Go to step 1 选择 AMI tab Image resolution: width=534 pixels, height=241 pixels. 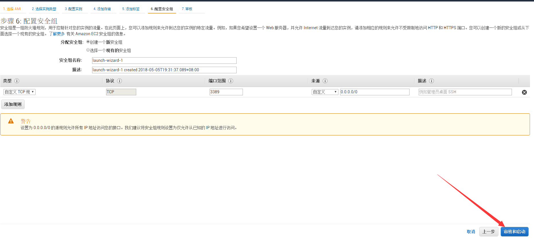[x=12, y=9]
